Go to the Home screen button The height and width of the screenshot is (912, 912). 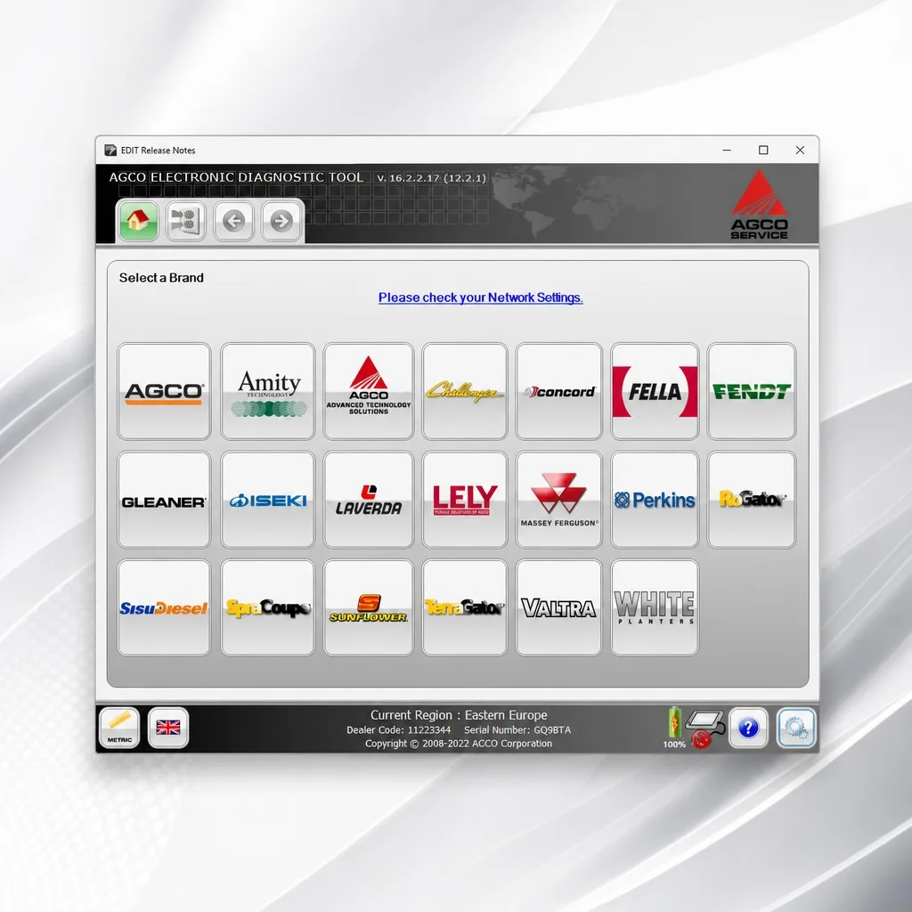138,221
